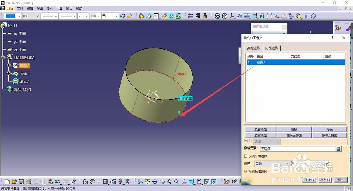Open the 帮助 menu

click(79, 8)
